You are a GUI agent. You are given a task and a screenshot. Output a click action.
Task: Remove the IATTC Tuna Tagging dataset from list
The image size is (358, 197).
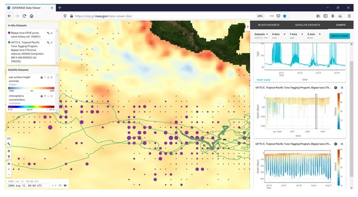[x=51, y=42]
